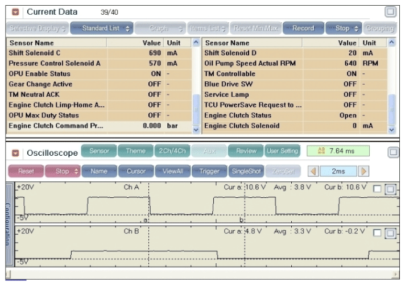Image resolution: width=405 pixels, height=286 pixels.
Task: Toggle the Channel B checkbox
Action: (377, 233)
